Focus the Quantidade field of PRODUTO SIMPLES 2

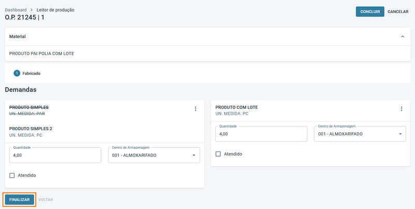54,155
